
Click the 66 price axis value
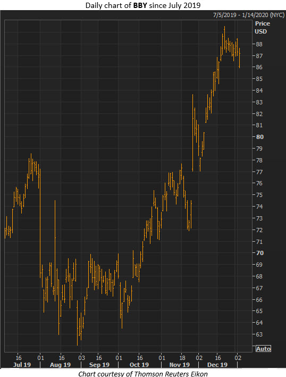259,300
